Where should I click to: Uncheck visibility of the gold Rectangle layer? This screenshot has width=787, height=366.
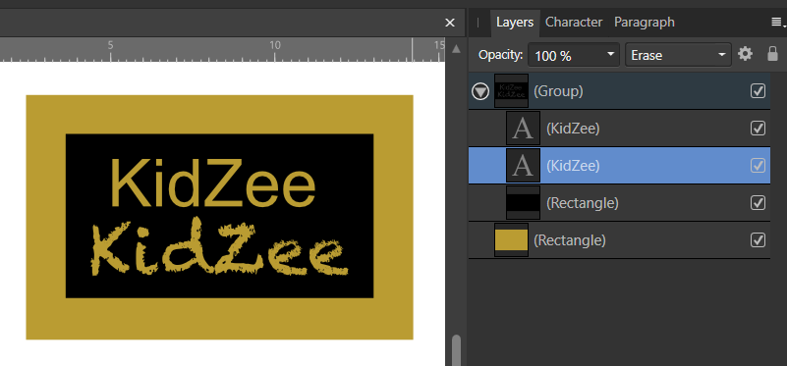coord(758,240)
